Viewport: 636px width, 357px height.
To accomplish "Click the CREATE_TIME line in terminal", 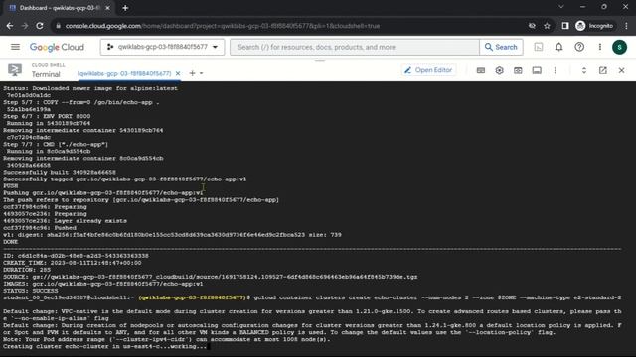I will coord(73,263).
